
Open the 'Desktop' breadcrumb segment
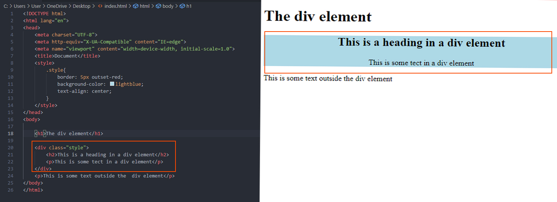(x=81, y=6)
